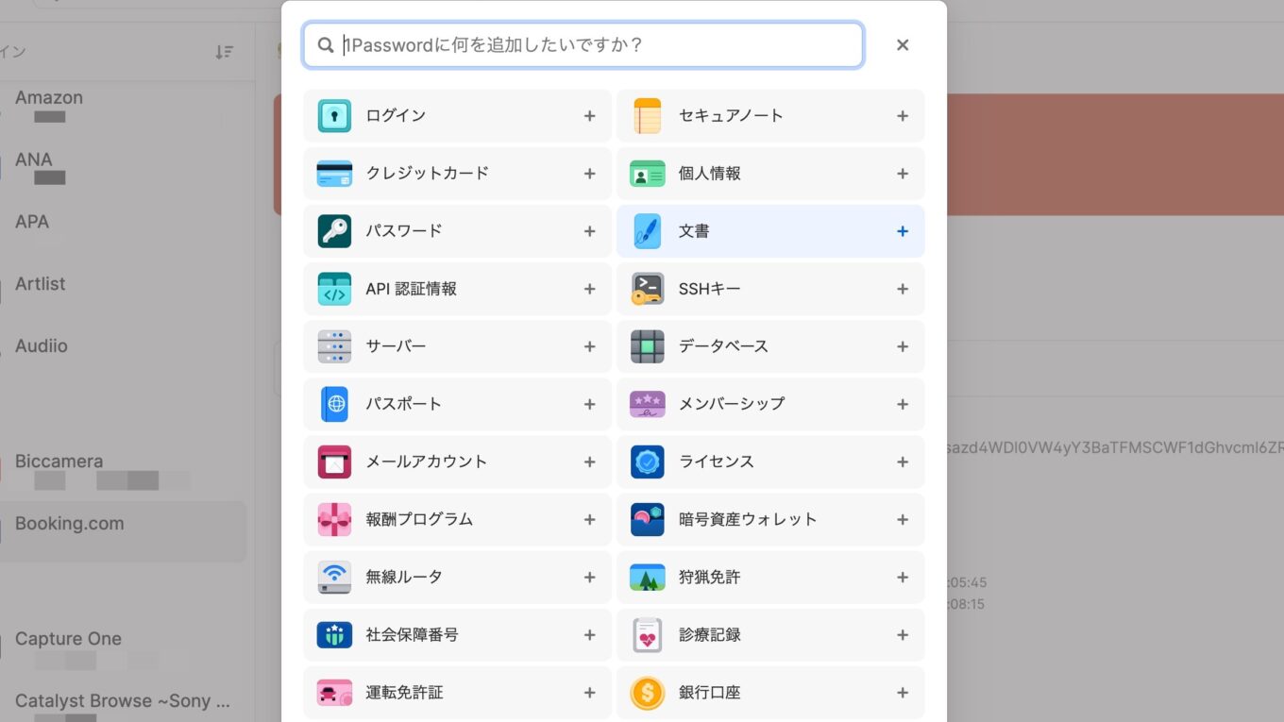Select the パスポート globe icon
Screen dimensions: 1284x722
pyautogui.click(x=333, y=404)
